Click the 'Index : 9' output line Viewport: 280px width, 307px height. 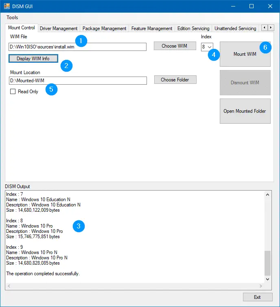tap(15, 247)
